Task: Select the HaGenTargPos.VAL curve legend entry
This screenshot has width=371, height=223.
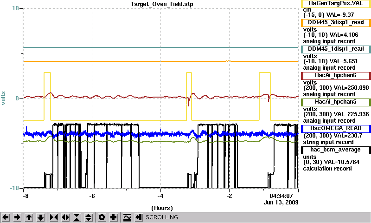Action: click(336, 4)
